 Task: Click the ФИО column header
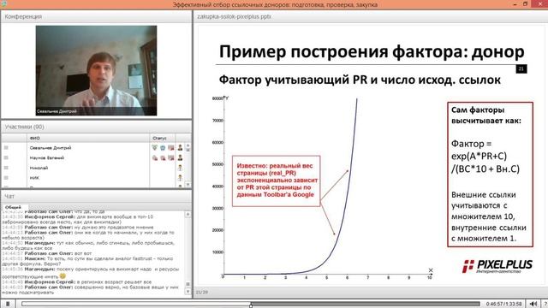pos(88,138)
